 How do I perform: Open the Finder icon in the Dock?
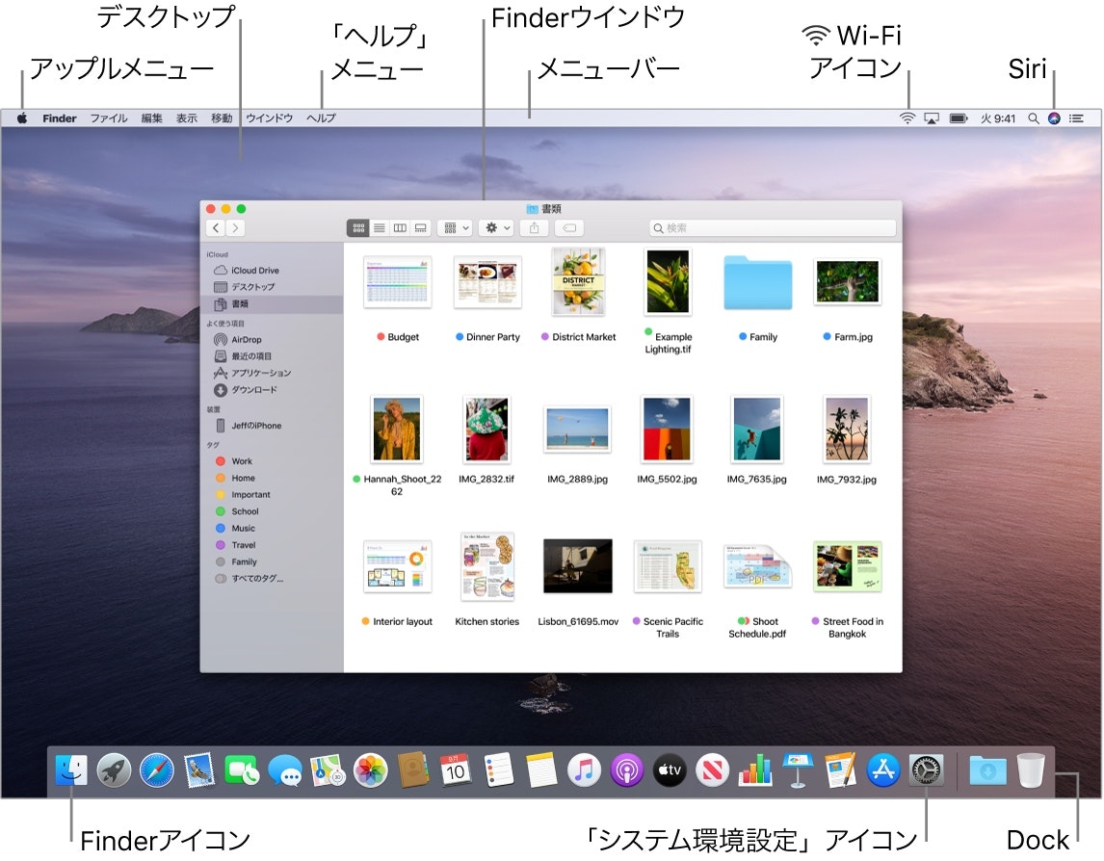click(x=71, y=770)
